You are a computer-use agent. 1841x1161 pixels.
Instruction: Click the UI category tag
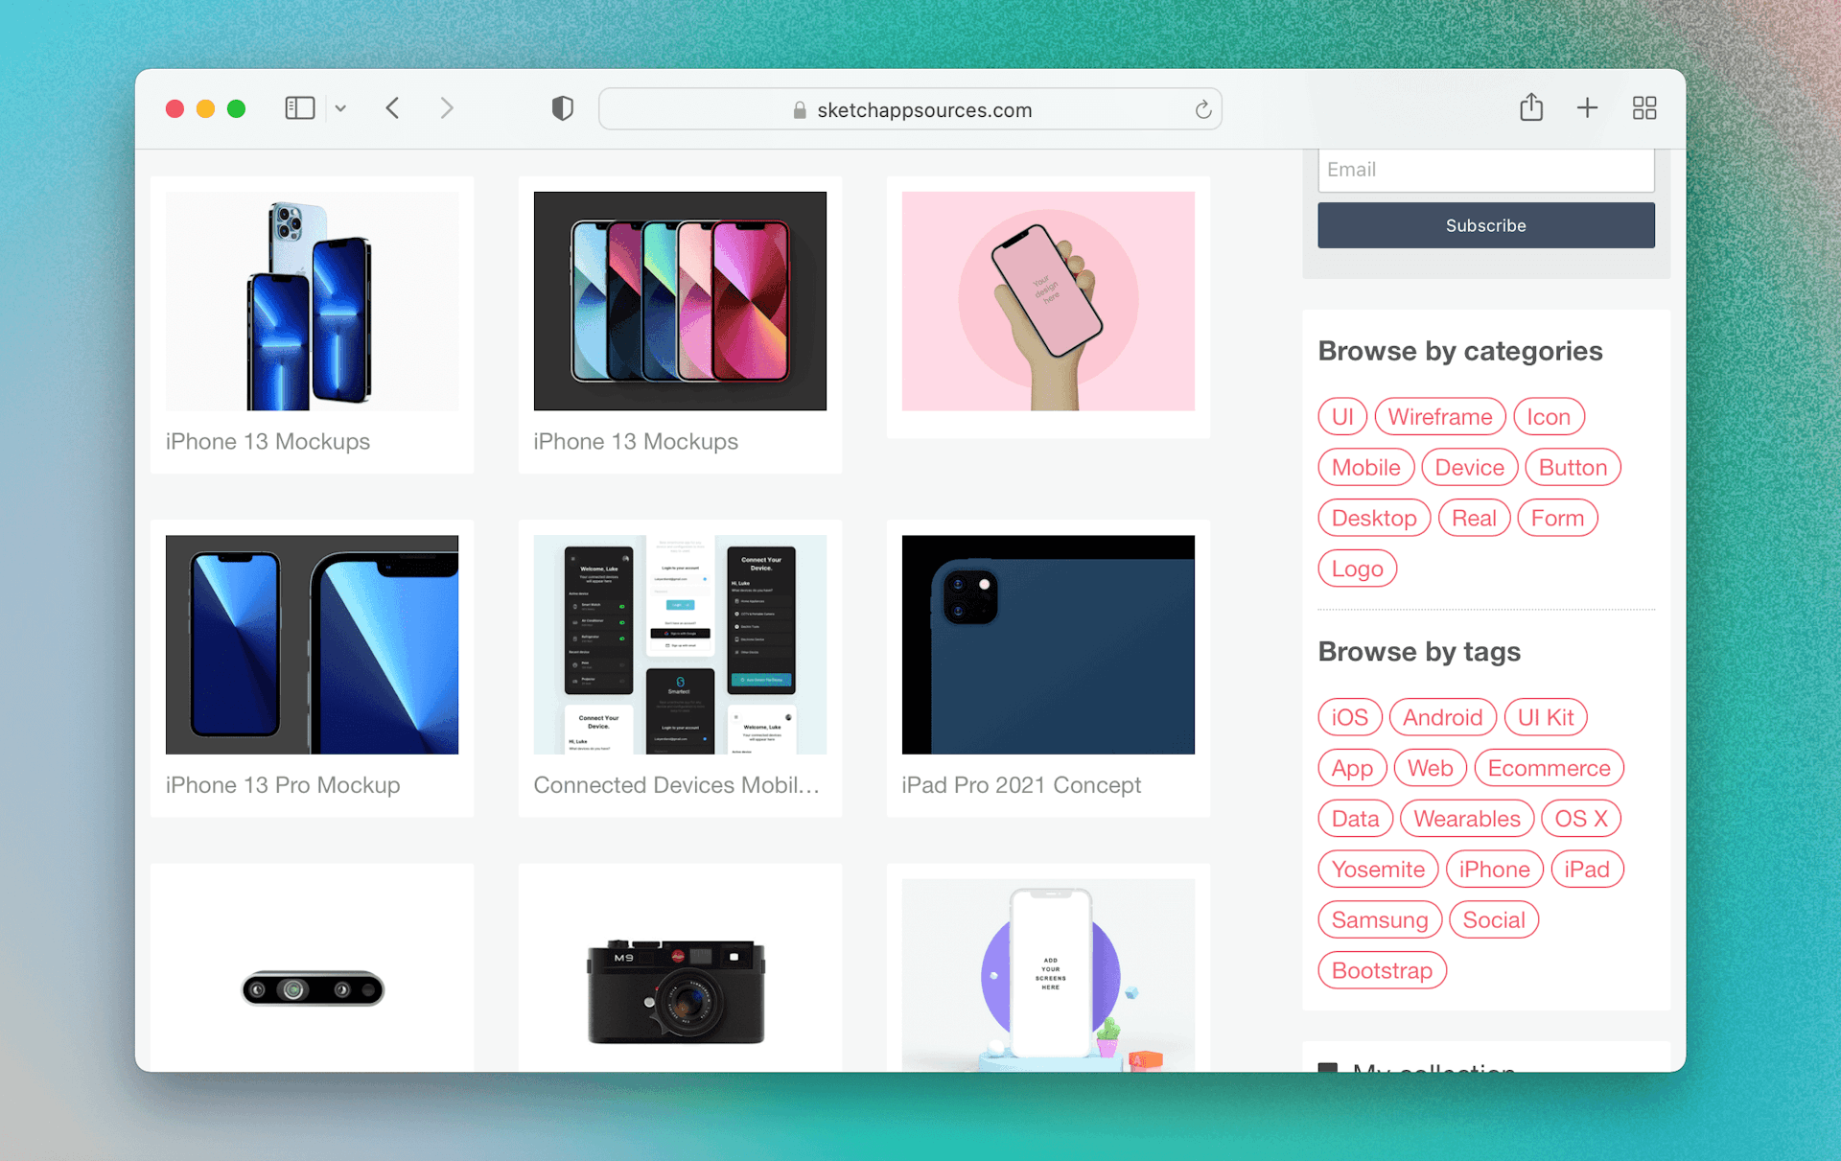(1342, 416)
